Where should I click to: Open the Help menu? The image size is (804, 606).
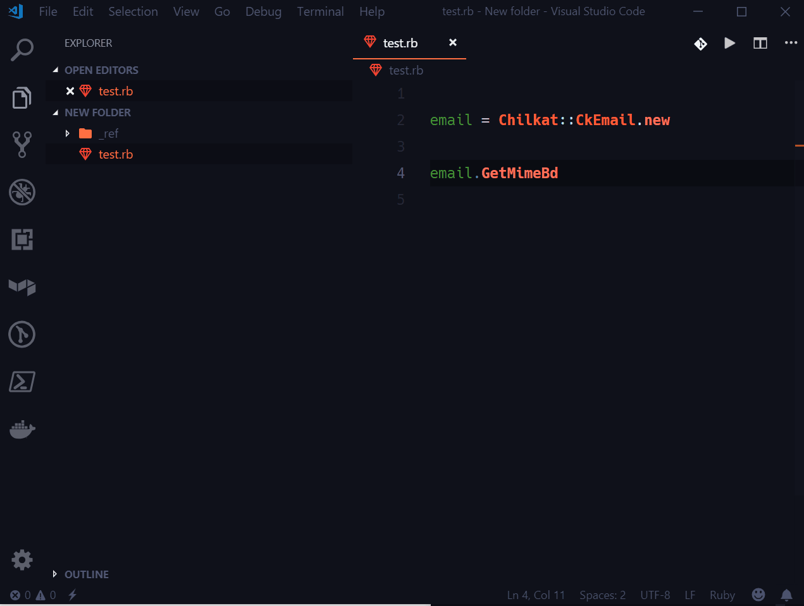[372, 11]
